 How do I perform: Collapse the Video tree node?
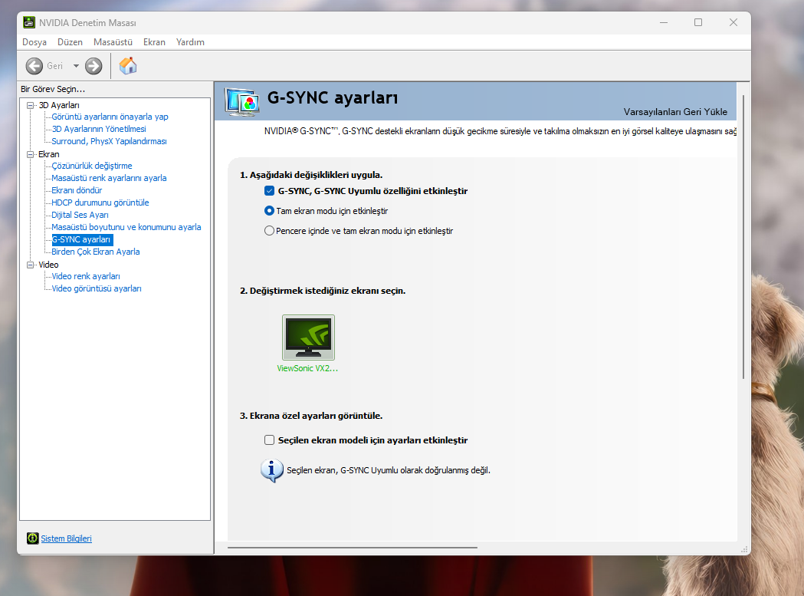click(x=30, y=265)
